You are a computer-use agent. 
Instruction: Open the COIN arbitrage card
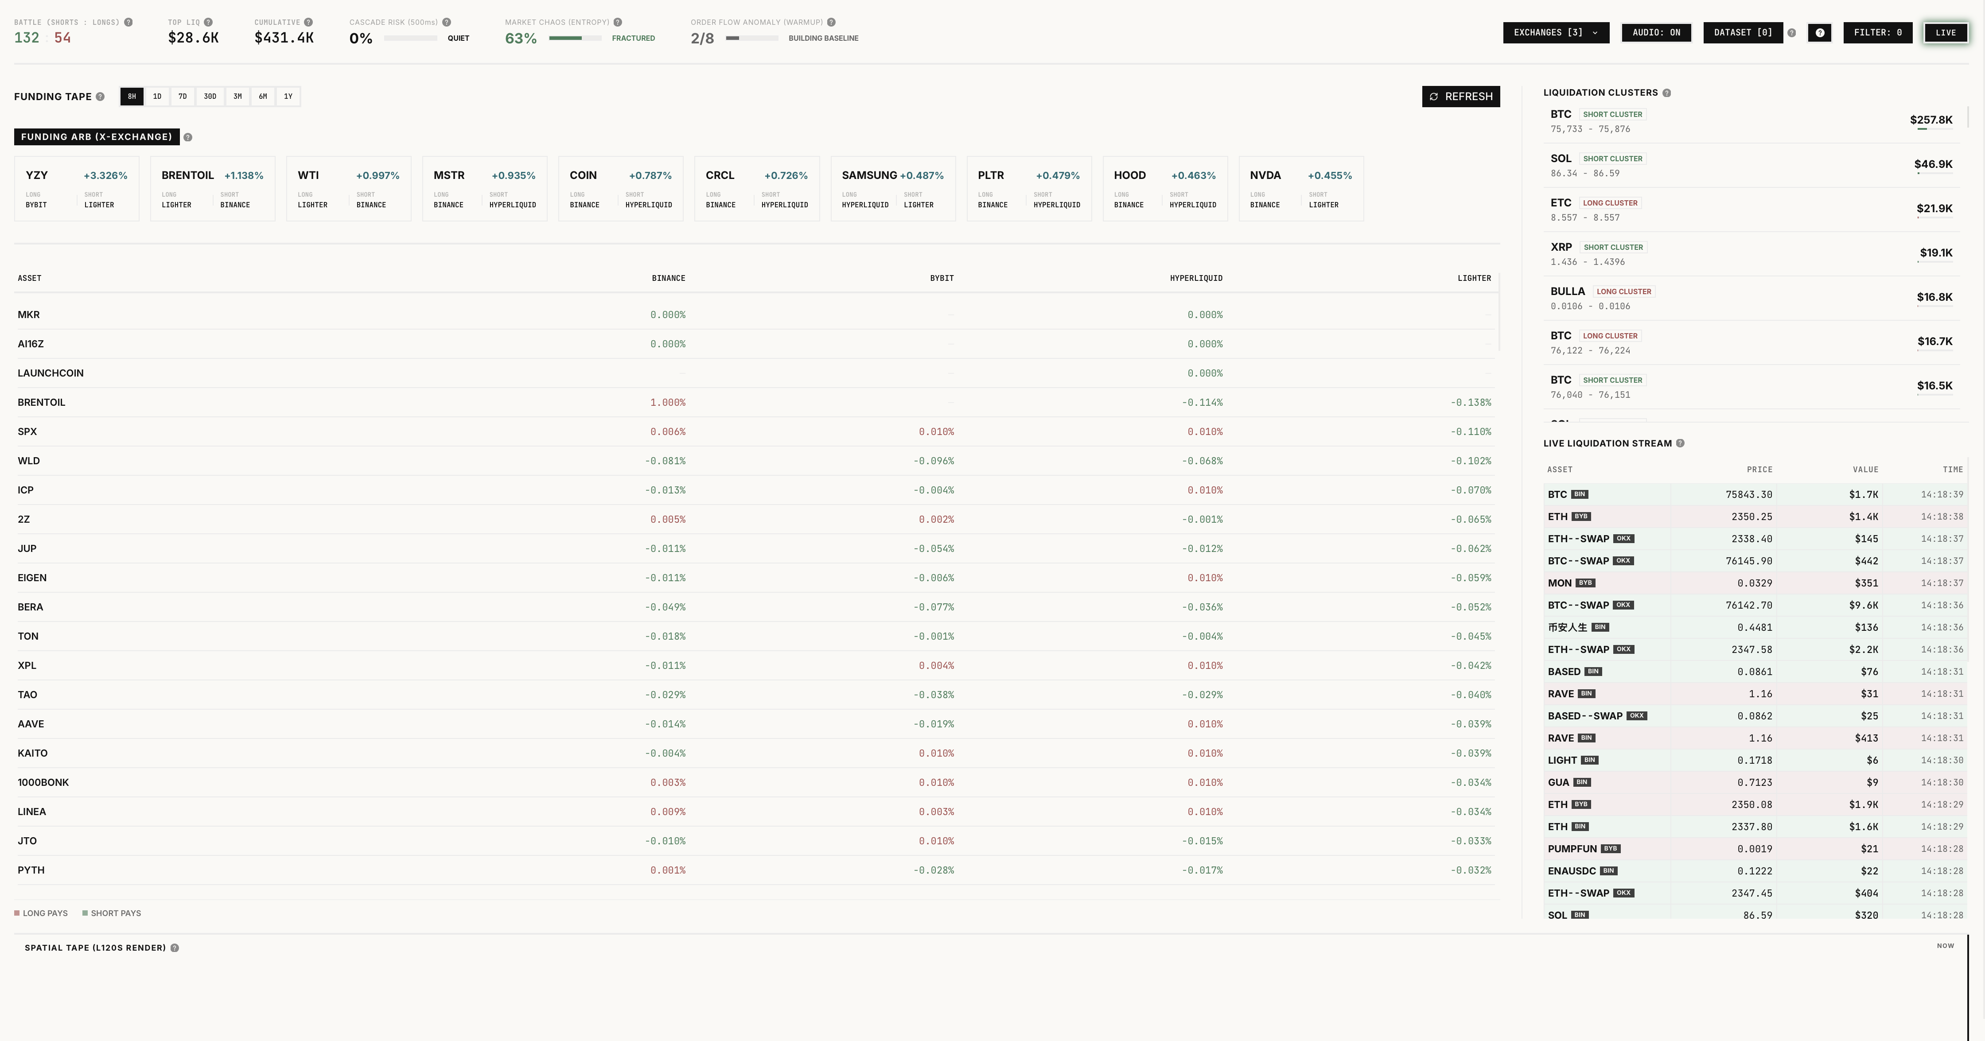(620, 189)
